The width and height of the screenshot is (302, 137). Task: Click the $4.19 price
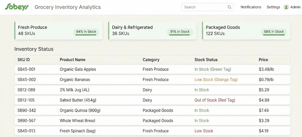point(264,131)
